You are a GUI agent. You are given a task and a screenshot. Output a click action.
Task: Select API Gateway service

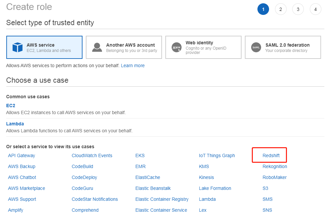pos(22,155)
